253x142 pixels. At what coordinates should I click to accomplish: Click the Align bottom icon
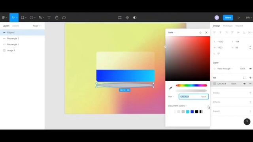coord(244,32)
